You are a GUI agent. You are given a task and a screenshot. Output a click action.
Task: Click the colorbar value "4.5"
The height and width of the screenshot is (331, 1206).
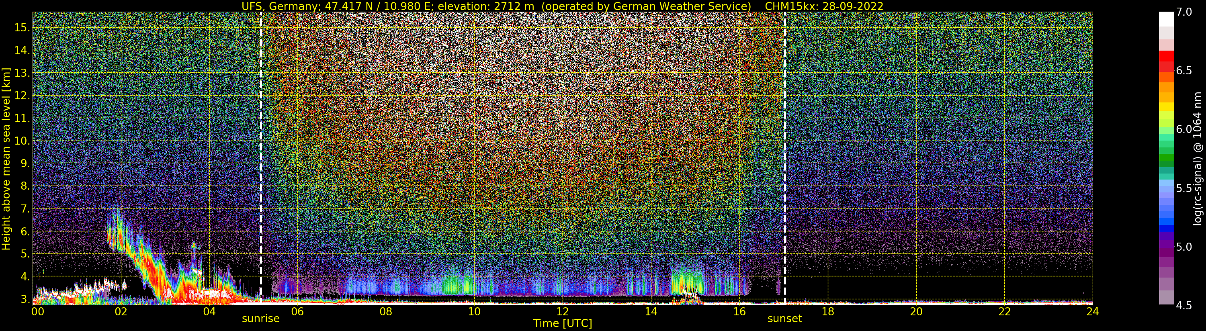tap(1184, 306)
